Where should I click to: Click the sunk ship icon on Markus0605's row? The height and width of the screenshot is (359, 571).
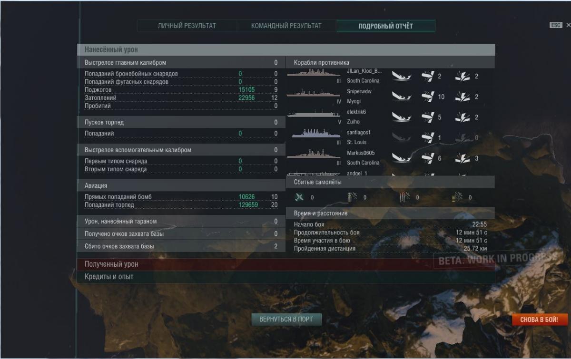[402, 158]
